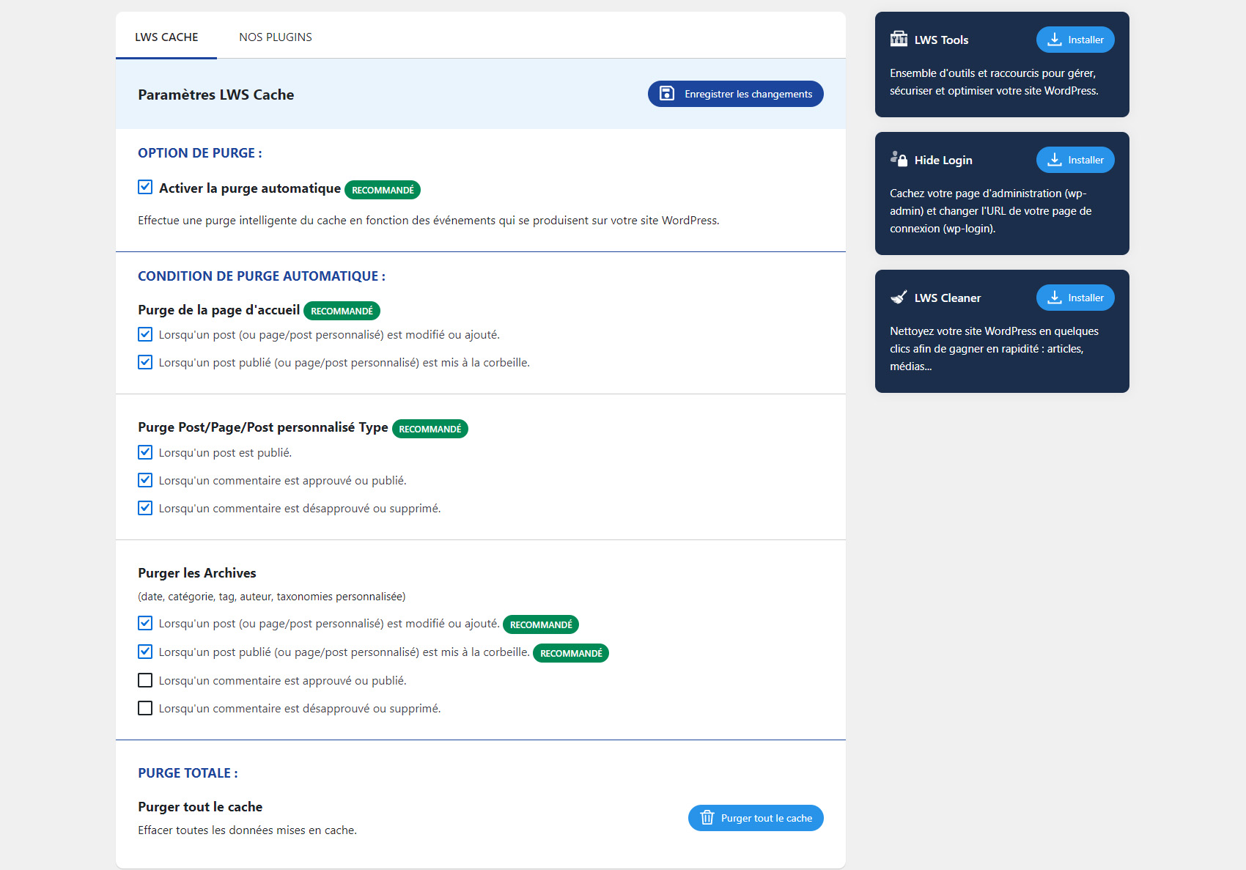Click the OPTION DE PURGE heading
Image resolution: width=1246 pixels, height=870 pixels.
200,152
